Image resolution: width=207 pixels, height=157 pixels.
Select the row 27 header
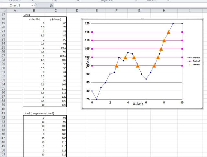point(4,55)
